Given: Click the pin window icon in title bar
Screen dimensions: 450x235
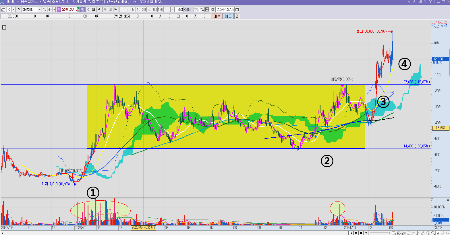Looking at the screenshot, I should 421,2.
